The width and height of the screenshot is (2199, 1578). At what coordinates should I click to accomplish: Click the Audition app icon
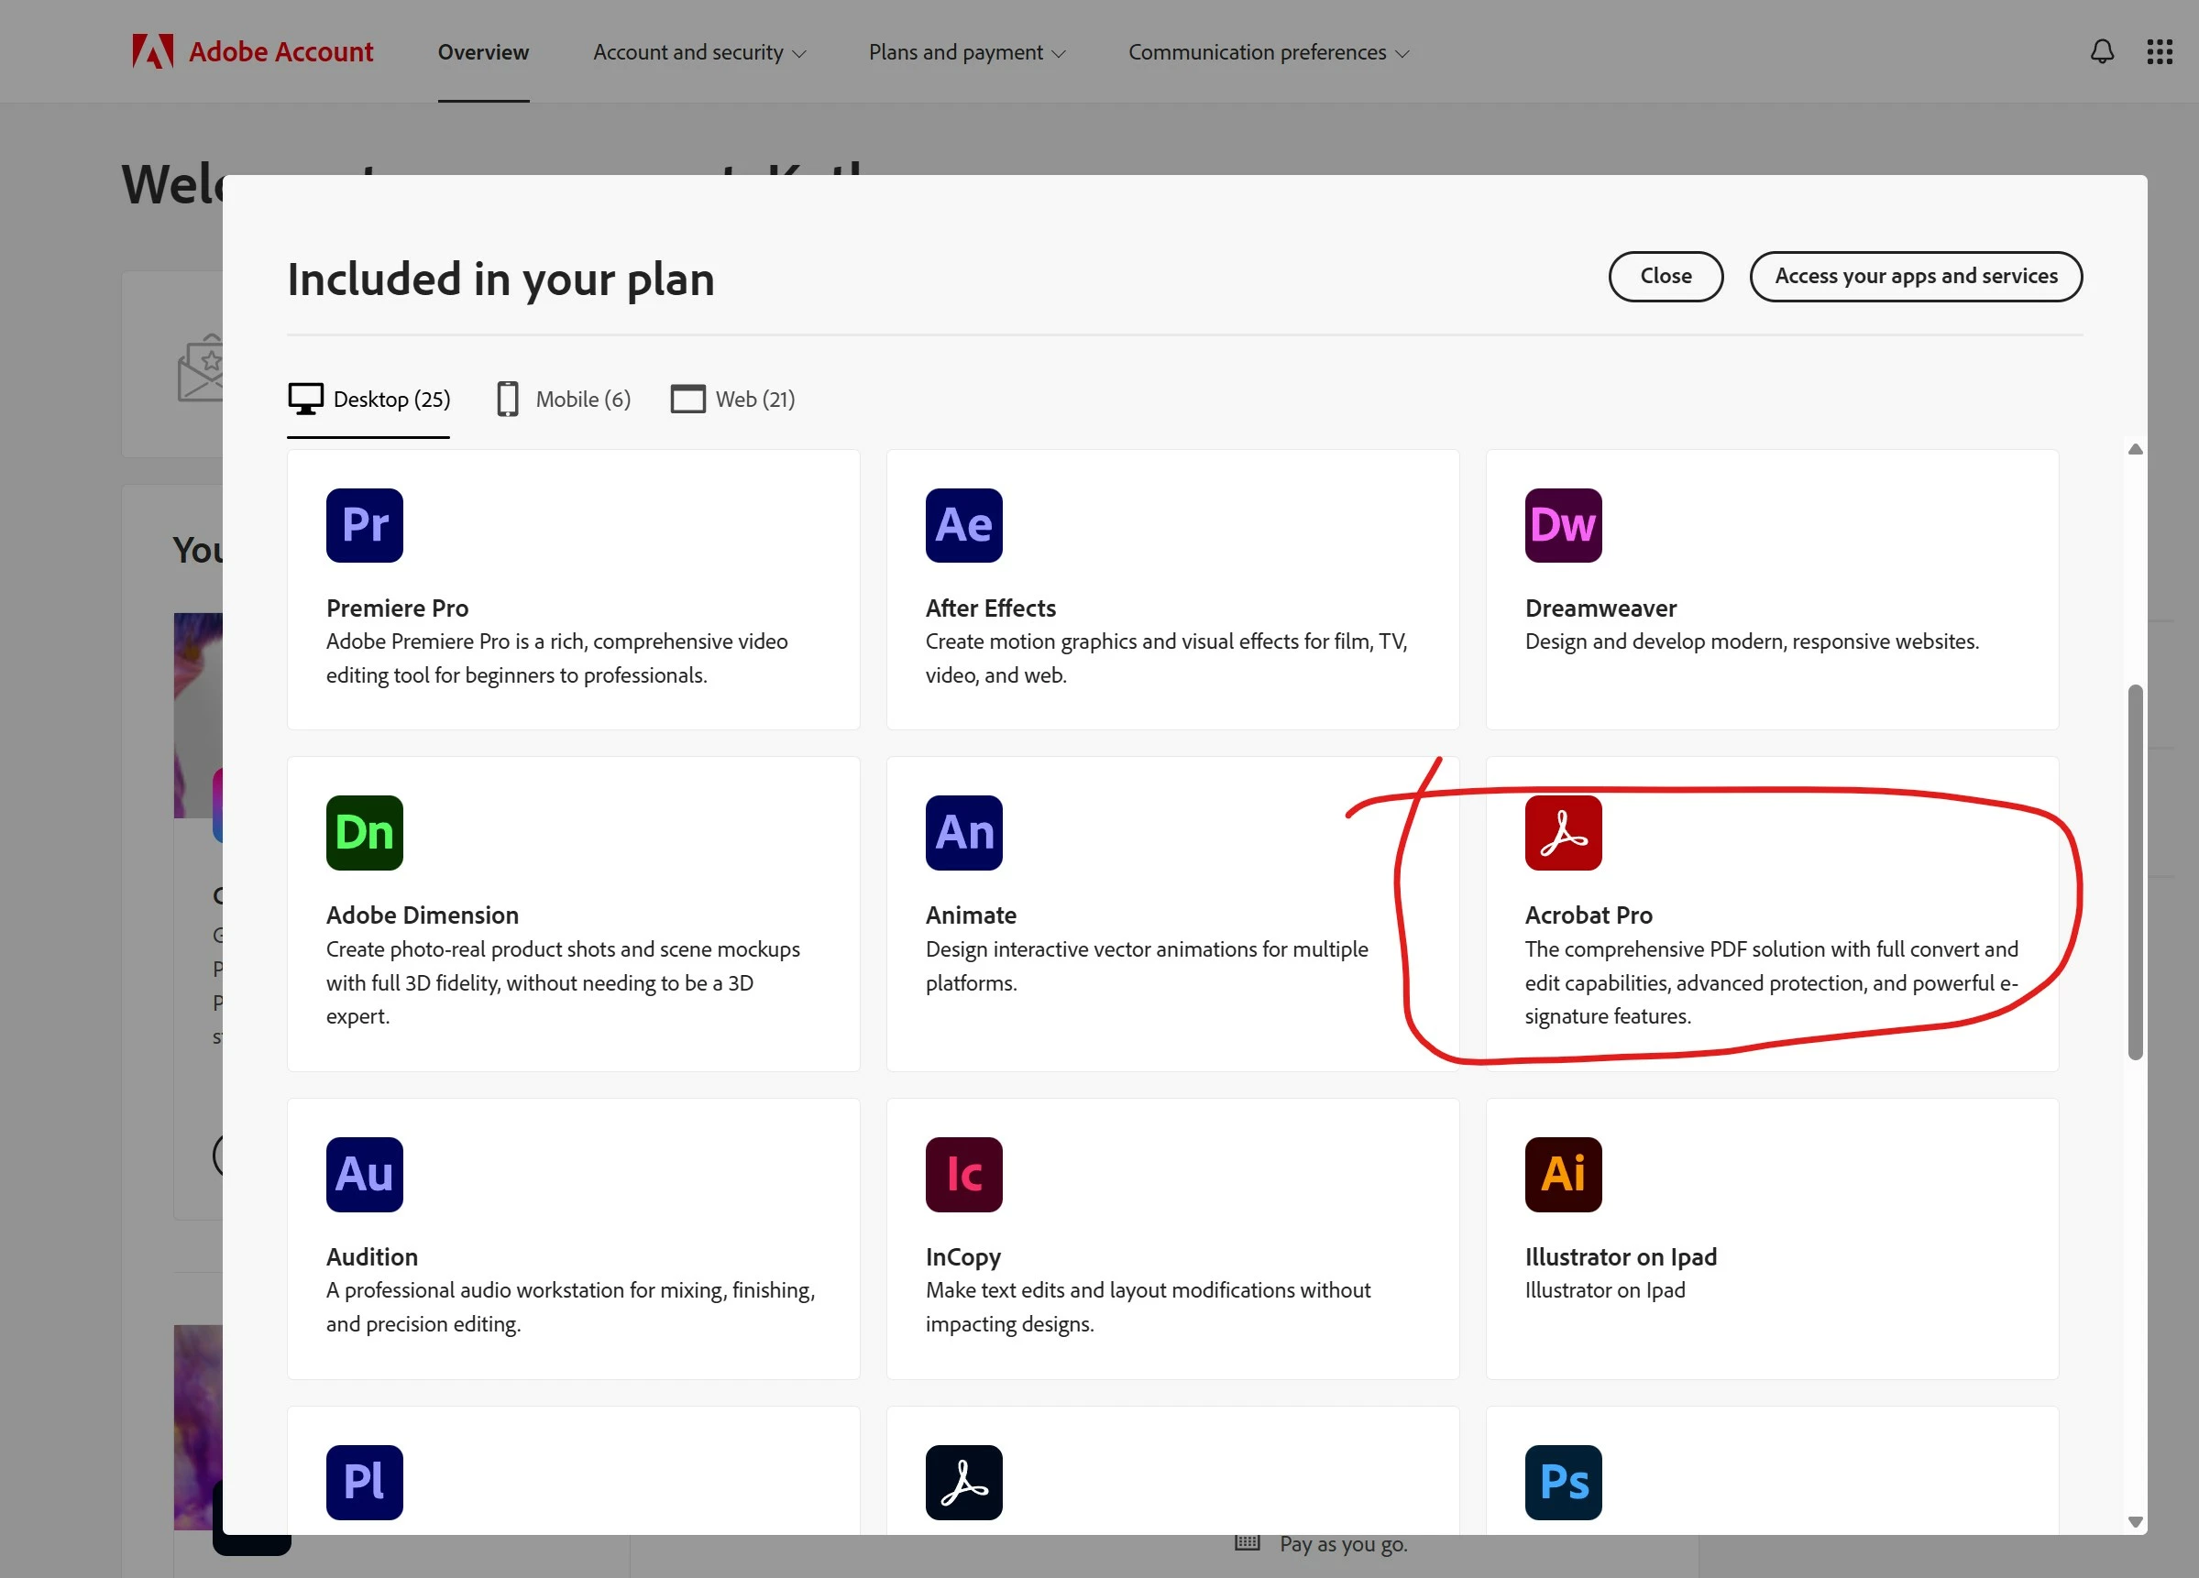coord(365,1174)
